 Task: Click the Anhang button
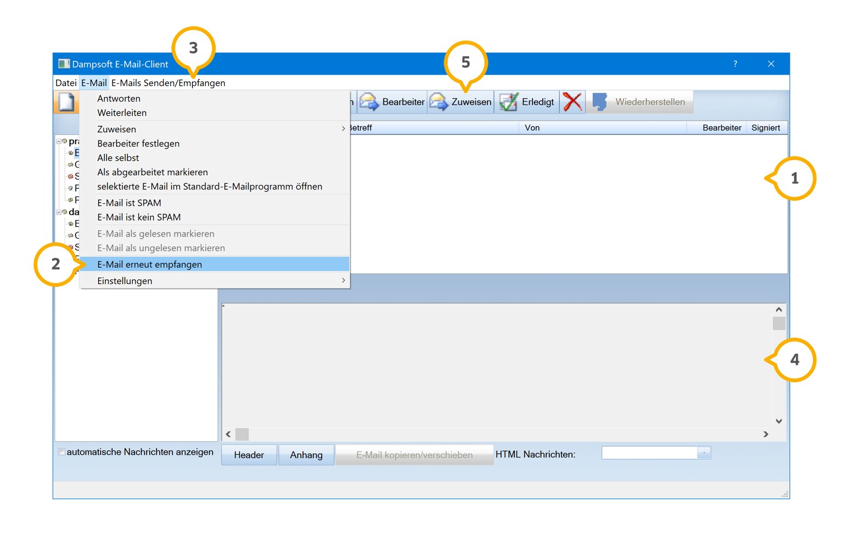[306, 455]
